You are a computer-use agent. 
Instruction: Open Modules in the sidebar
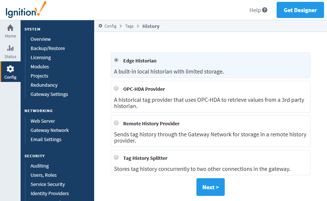[x=40, y=67]
